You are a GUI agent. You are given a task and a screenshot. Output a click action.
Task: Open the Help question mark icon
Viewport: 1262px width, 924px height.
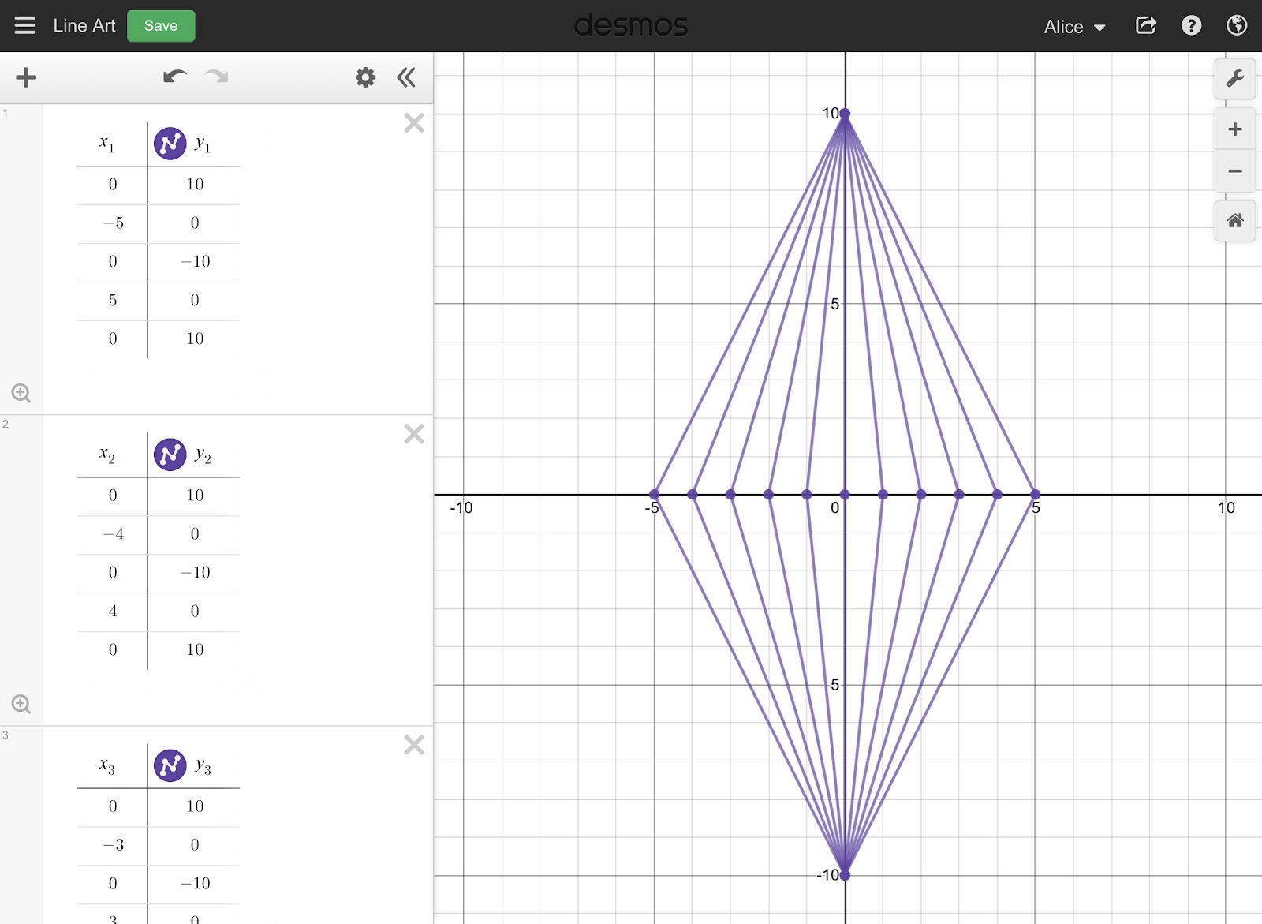1191,25
